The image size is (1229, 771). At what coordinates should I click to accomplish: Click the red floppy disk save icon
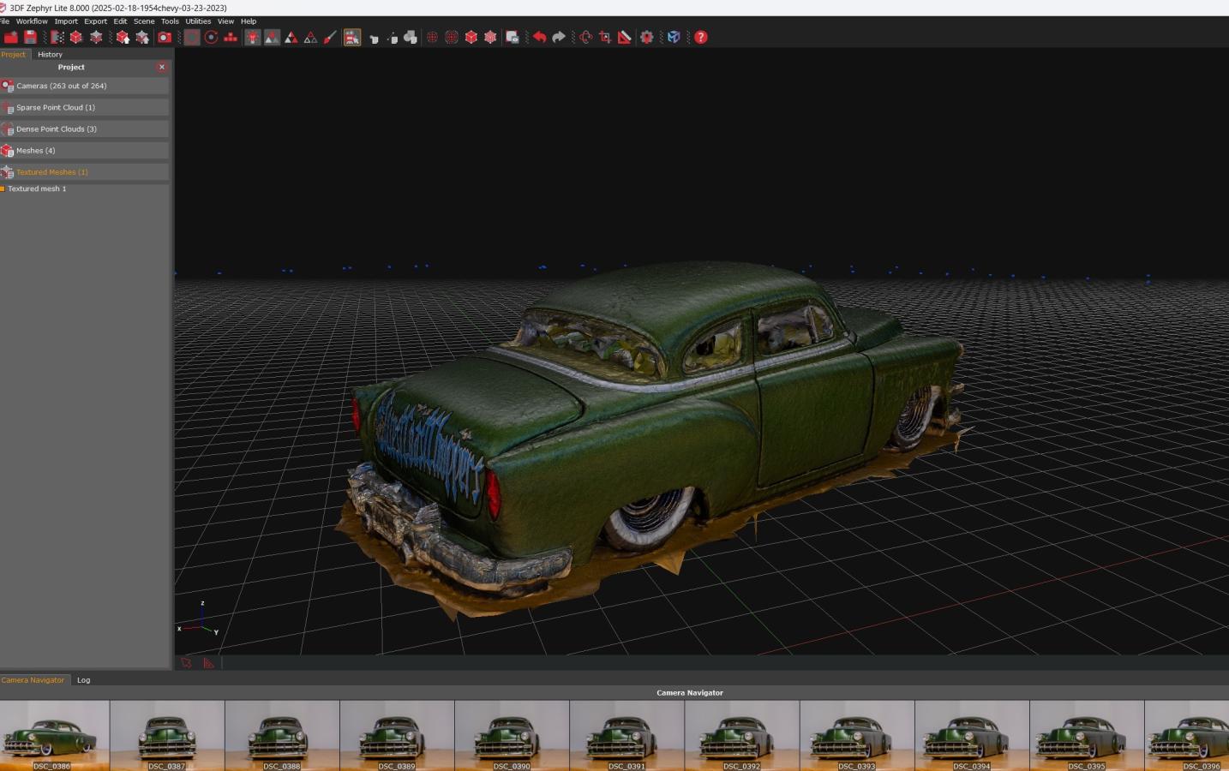(31, 37)
